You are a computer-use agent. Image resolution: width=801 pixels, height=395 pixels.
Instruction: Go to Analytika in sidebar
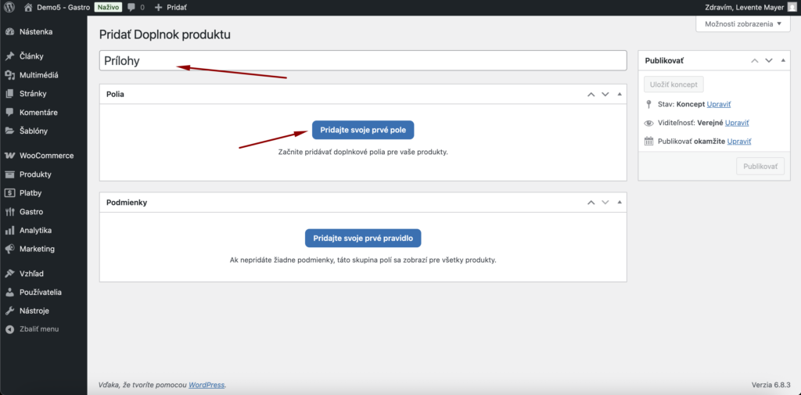(x=35, y=231)
